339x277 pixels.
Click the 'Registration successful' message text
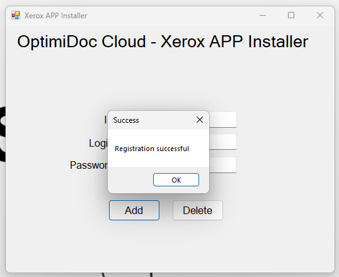[152, 149]
